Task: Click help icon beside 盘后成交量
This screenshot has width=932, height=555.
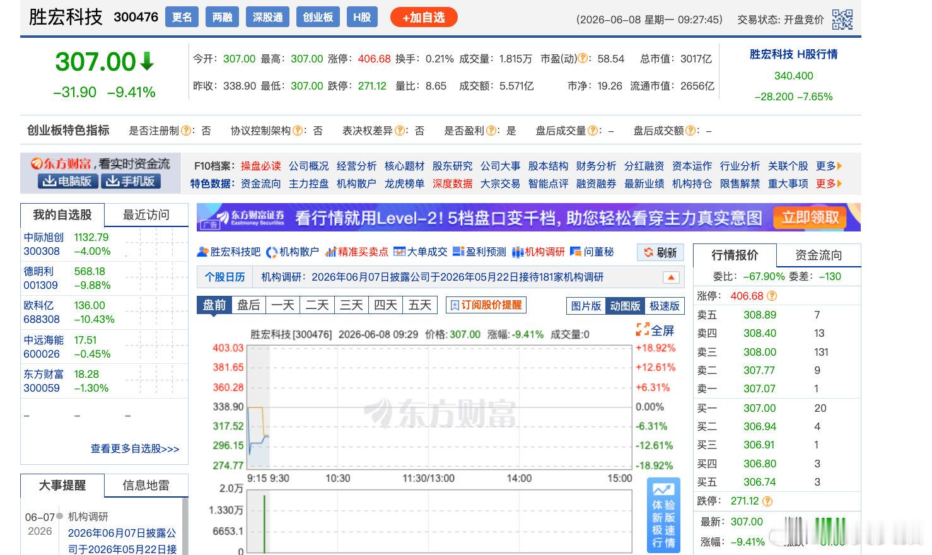Action: (x=593, y=131)
